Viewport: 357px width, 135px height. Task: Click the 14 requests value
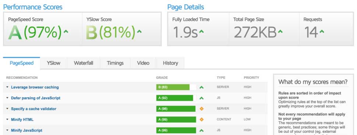[x=311, y=32]
